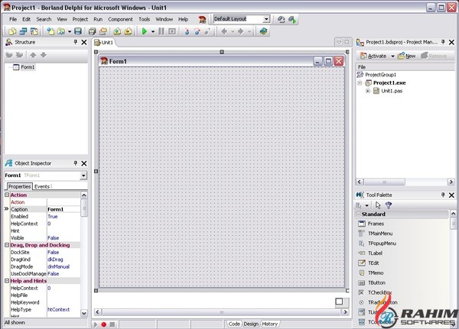Click the gray stacked windows icon left of Open project
Viewport: 459px width, 329px height.
(x=93, y=31)
